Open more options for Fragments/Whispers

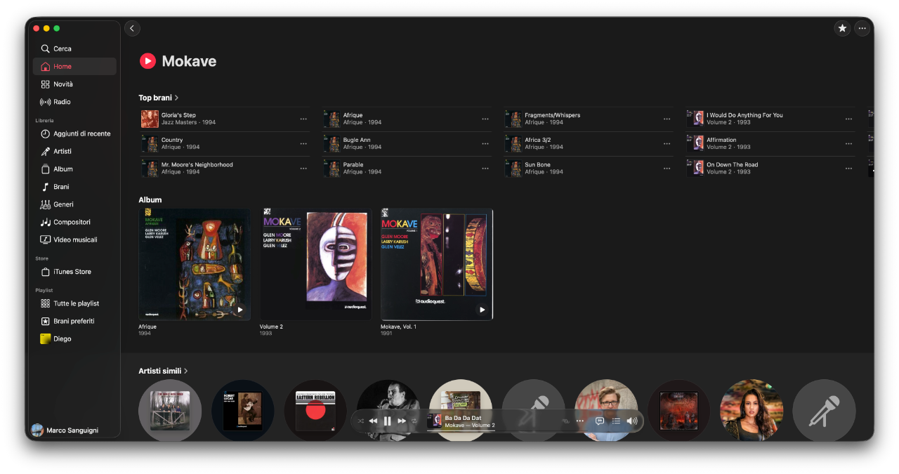pyautogui.click(x=667, y=119)
